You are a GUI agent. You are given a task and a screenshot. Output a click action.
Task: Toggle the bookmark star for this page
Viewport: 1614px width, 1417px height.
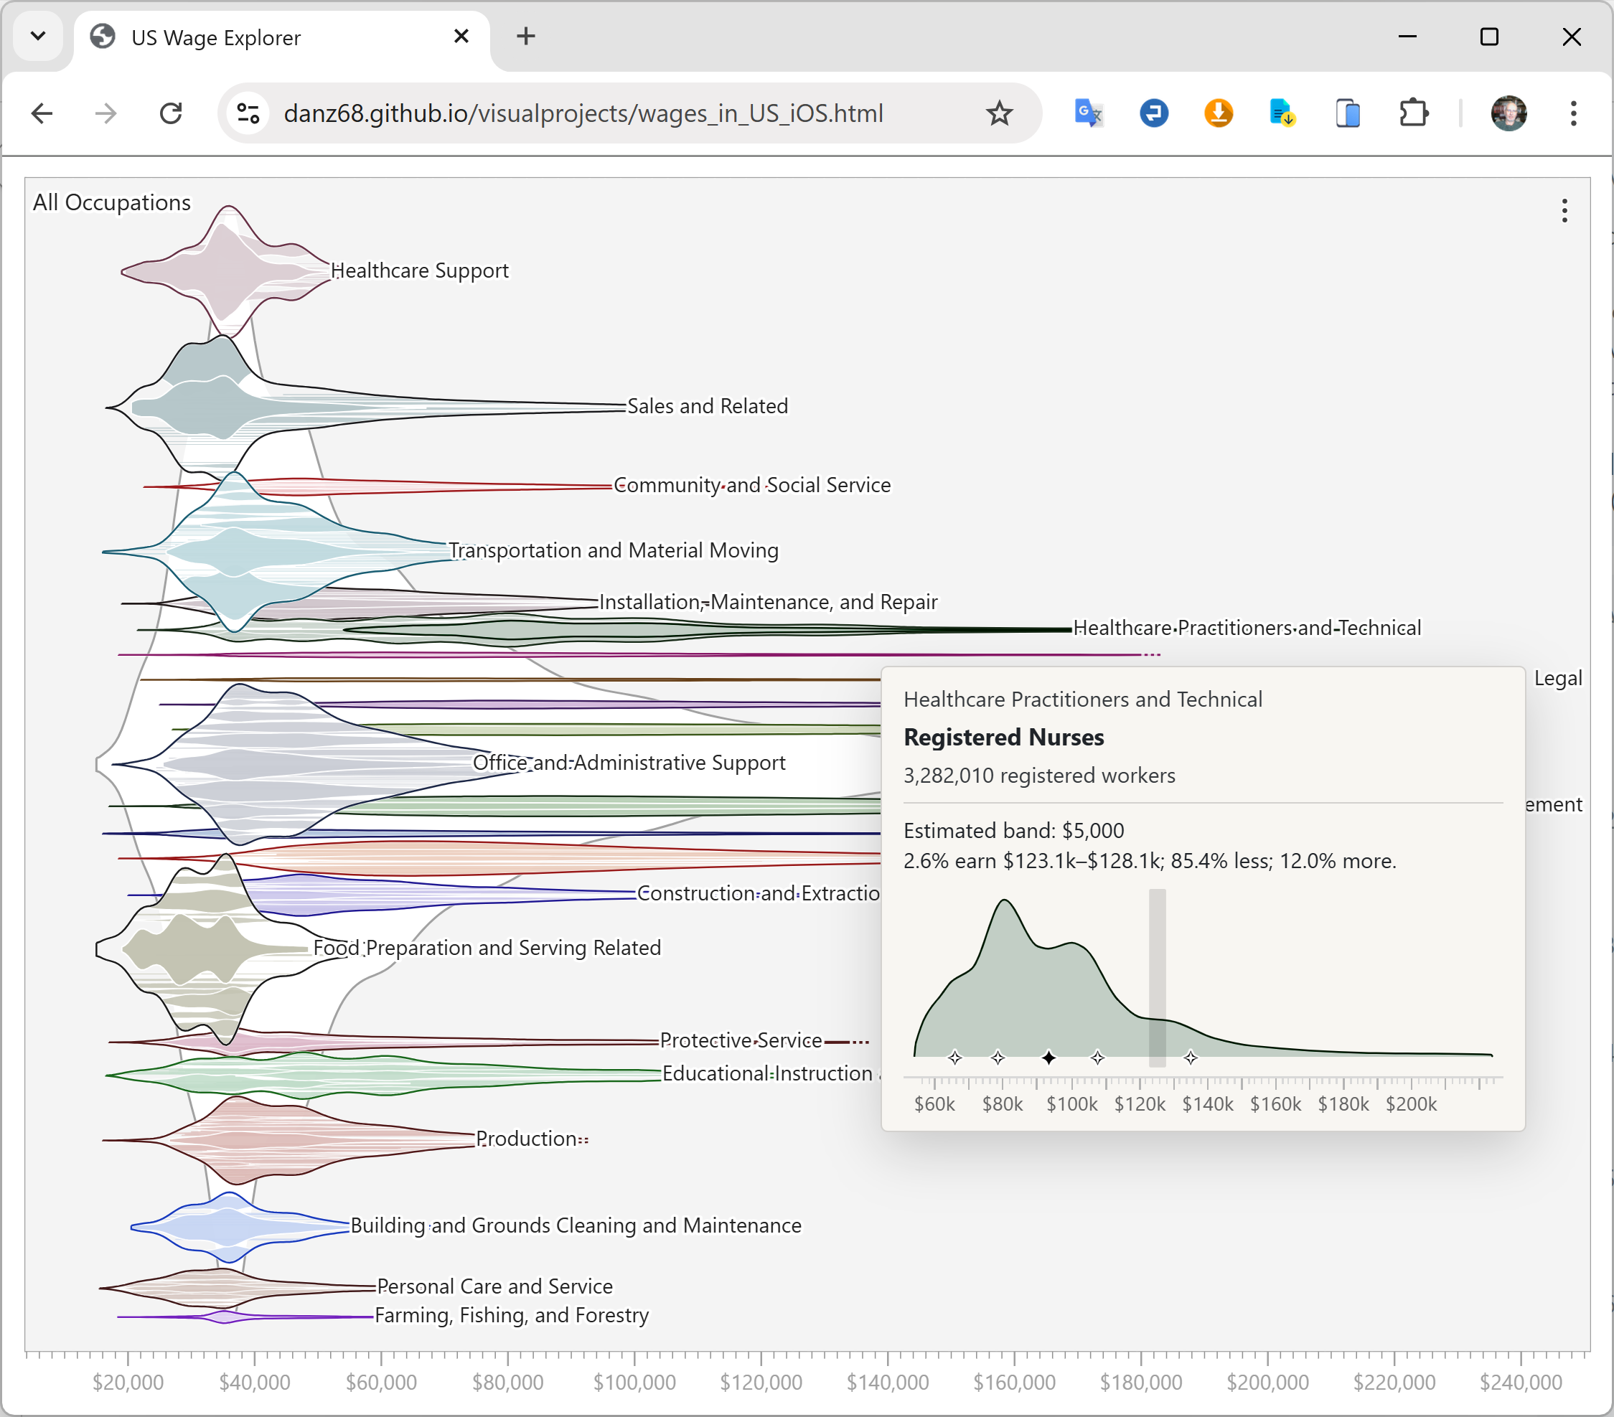point(1000,113)
